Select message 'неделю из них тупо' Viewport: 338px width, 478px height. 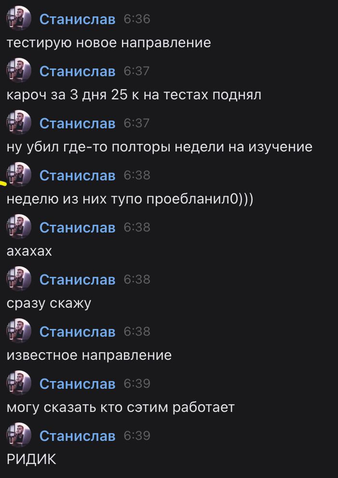coord(130,199)
